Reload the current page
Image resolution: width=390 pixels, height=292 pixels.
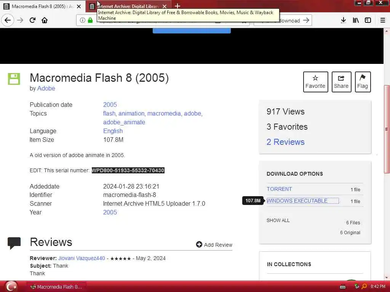32,20
